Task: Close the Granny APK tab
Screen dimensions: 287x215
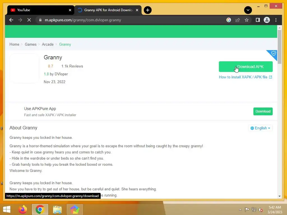Action: (x=137, y=10)
